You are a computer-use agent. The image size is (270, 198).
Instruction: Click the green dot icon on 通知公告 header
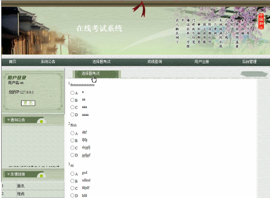41,122
